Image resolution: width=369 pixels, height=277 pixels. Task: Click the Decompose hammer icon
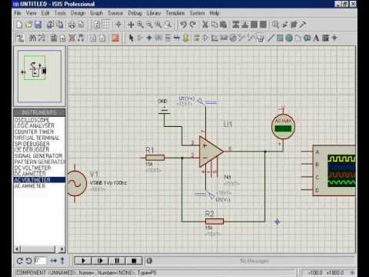click(303, 25)
